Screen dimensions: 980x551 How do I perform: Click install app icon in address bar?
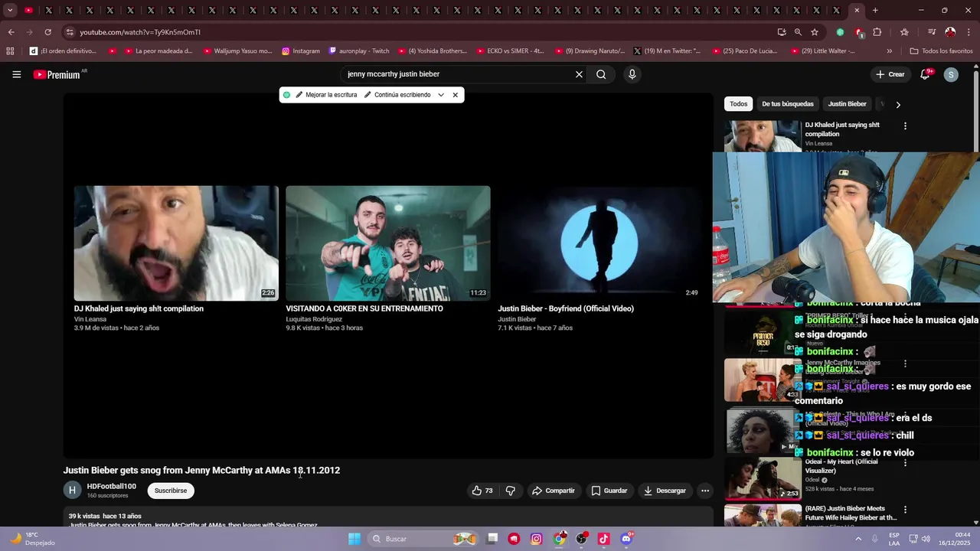point(781,32)
